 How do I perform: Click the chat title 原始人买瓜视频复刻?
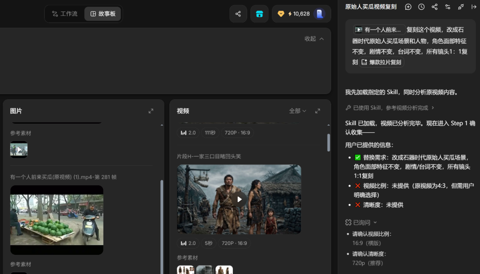coord(371,7)
